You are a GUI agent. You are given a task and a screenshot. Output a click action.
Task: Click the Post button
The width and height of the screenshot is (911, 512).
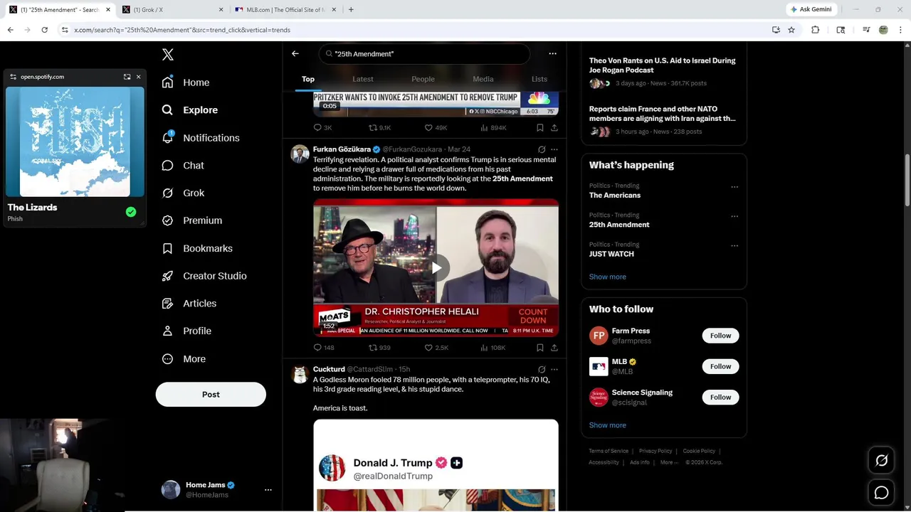pyautogui.click(x=211, y=395)
